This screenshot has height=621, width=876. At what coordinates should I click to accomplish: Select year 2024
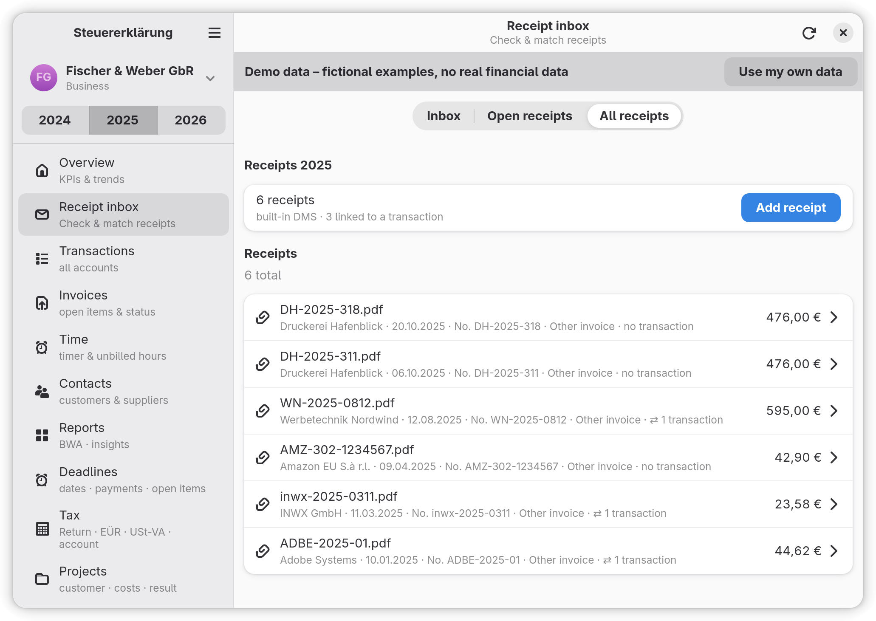coord(55,120)
